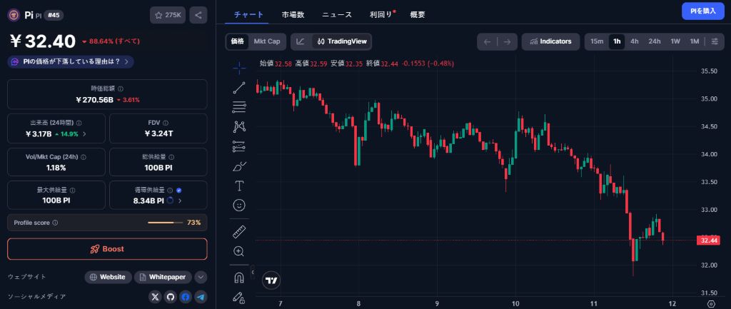Open the Whitepaper link
This screenshot has height=309, width=731.
coord(163,277)
